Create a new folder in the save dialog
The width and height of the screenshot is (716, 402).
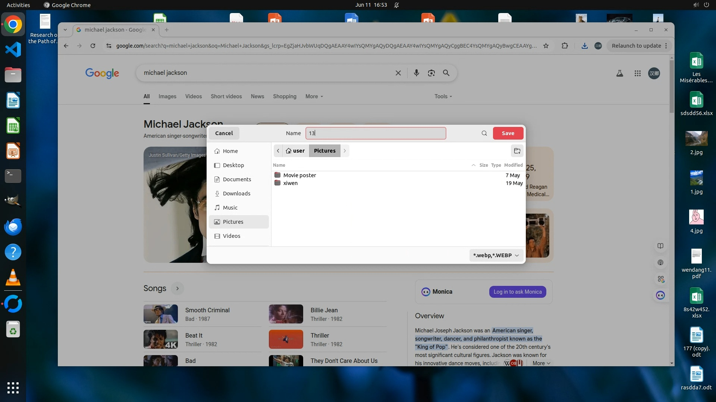point(517,151)
